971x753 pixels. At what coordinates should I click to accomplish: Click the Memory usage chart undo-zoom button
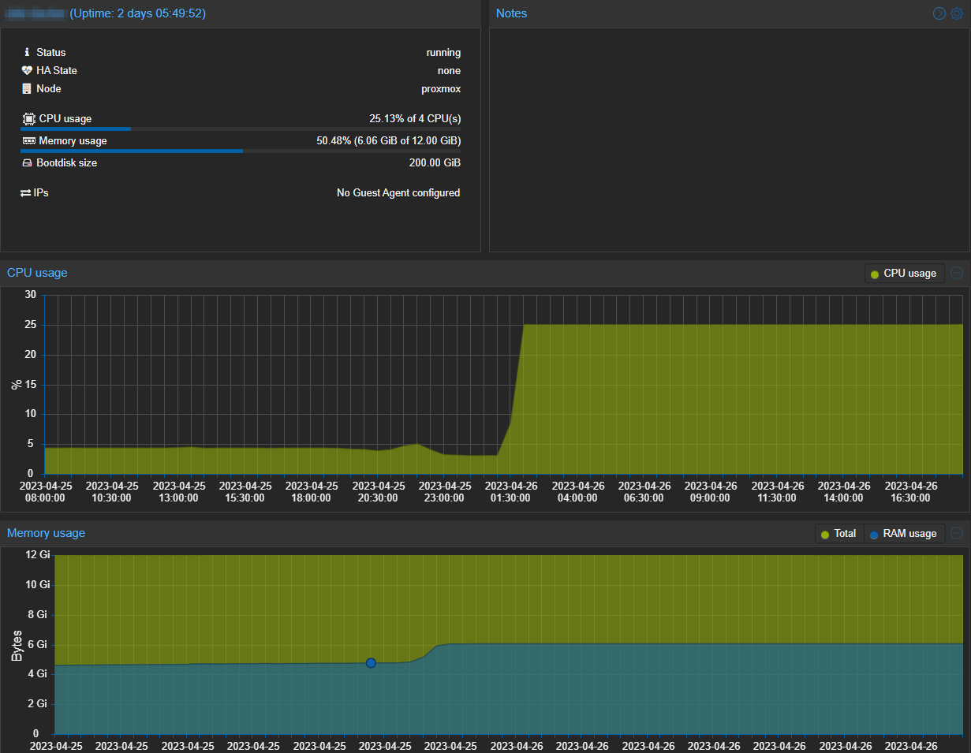(x=957, y=533)
